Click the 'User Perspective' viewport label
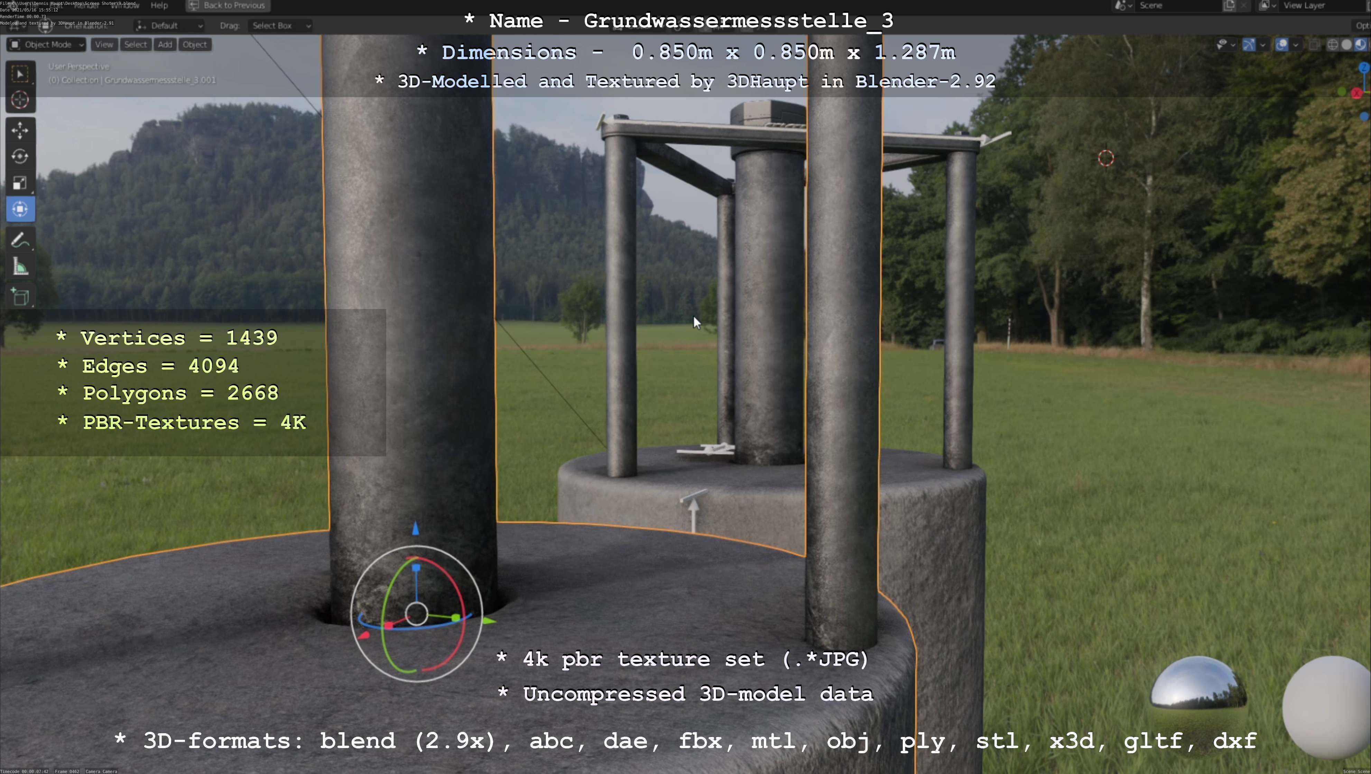1371x774 pixels. point(79,66)
